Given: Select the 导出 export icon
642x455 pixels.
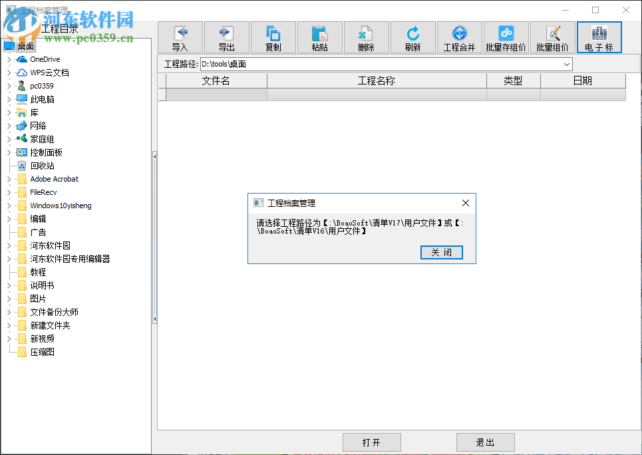Looking at the screenshot, I should [x=226, y=37].
